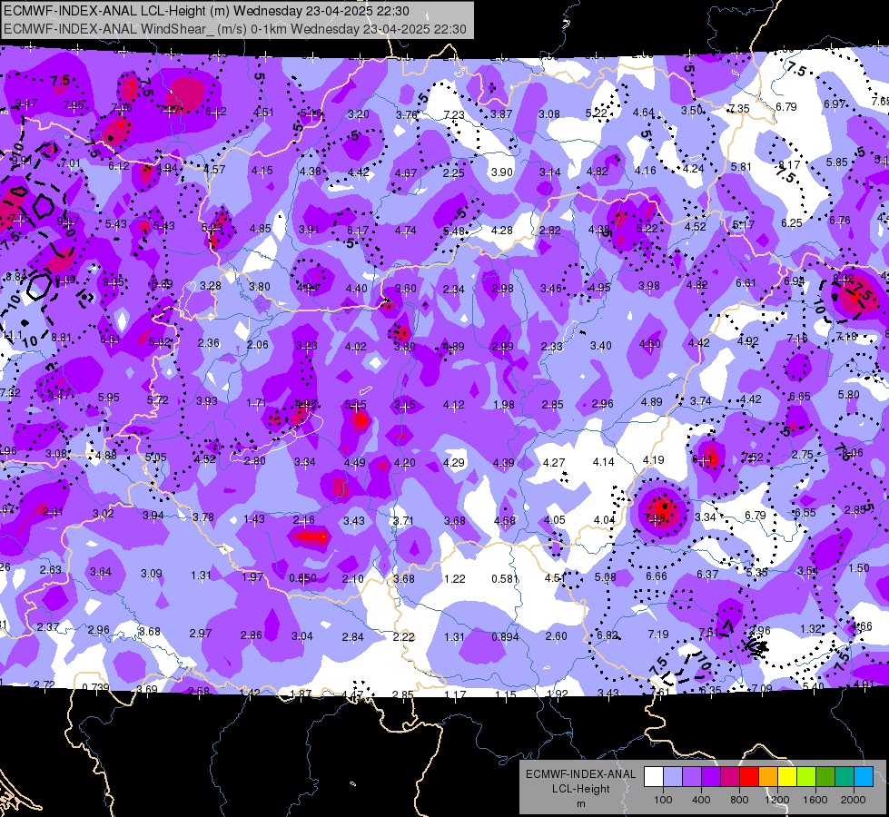Screen dimensions: 889x817
Task: Click the grid value '2.25'
Action: pos(453,172)
